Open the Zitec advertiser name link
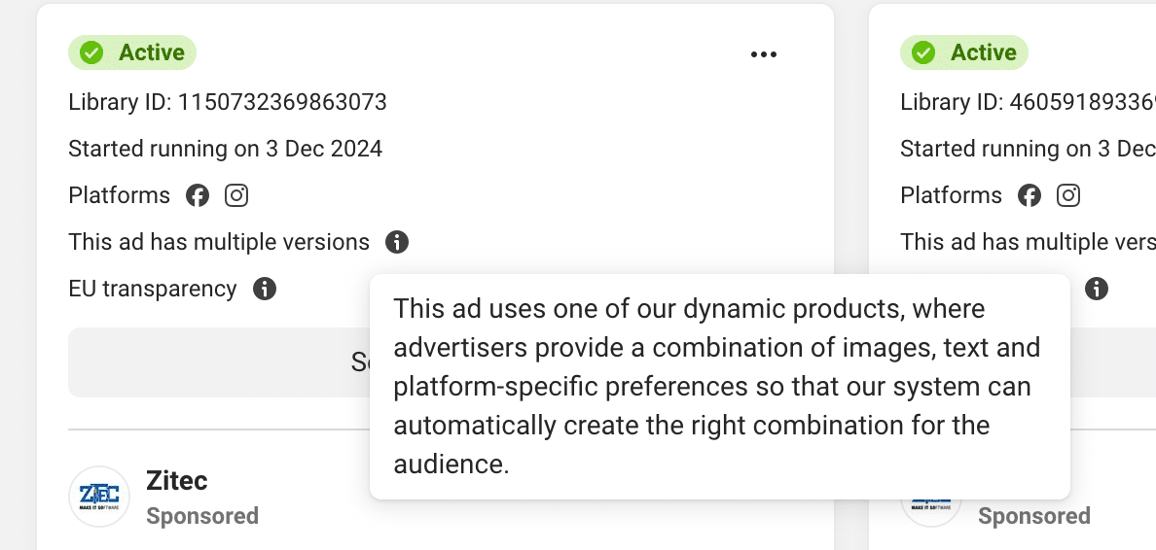1156x550 pixels. pos(176,480)
